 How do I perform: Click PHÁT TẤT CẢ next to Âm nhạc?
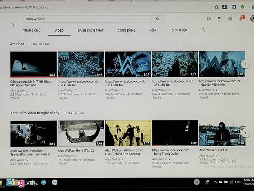(x=39, y=44)
